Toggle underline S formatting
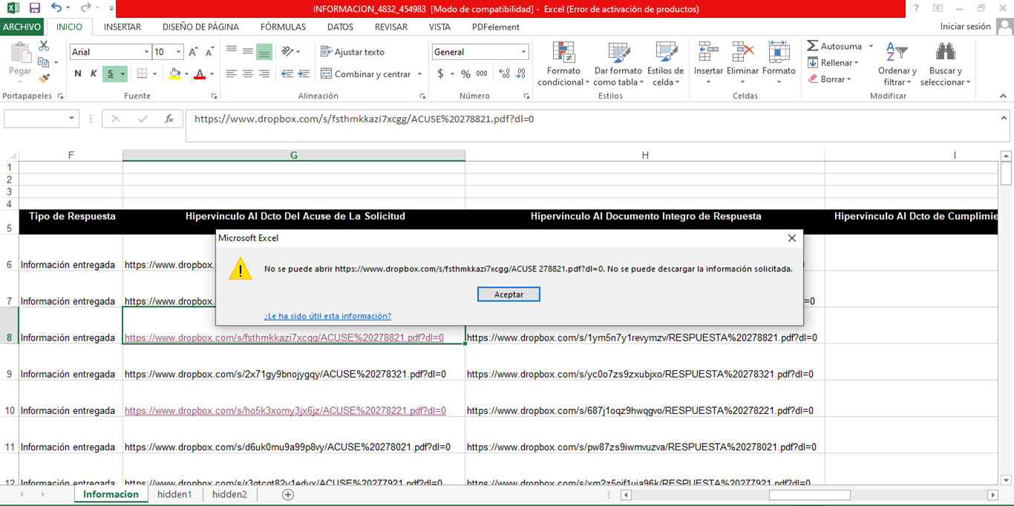The image size is (1014, 506). 110,73
